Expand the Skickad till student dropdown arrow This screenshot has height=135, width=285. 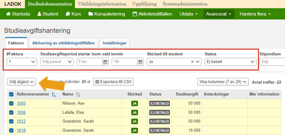pyautogui.click(x=198, y=62)
